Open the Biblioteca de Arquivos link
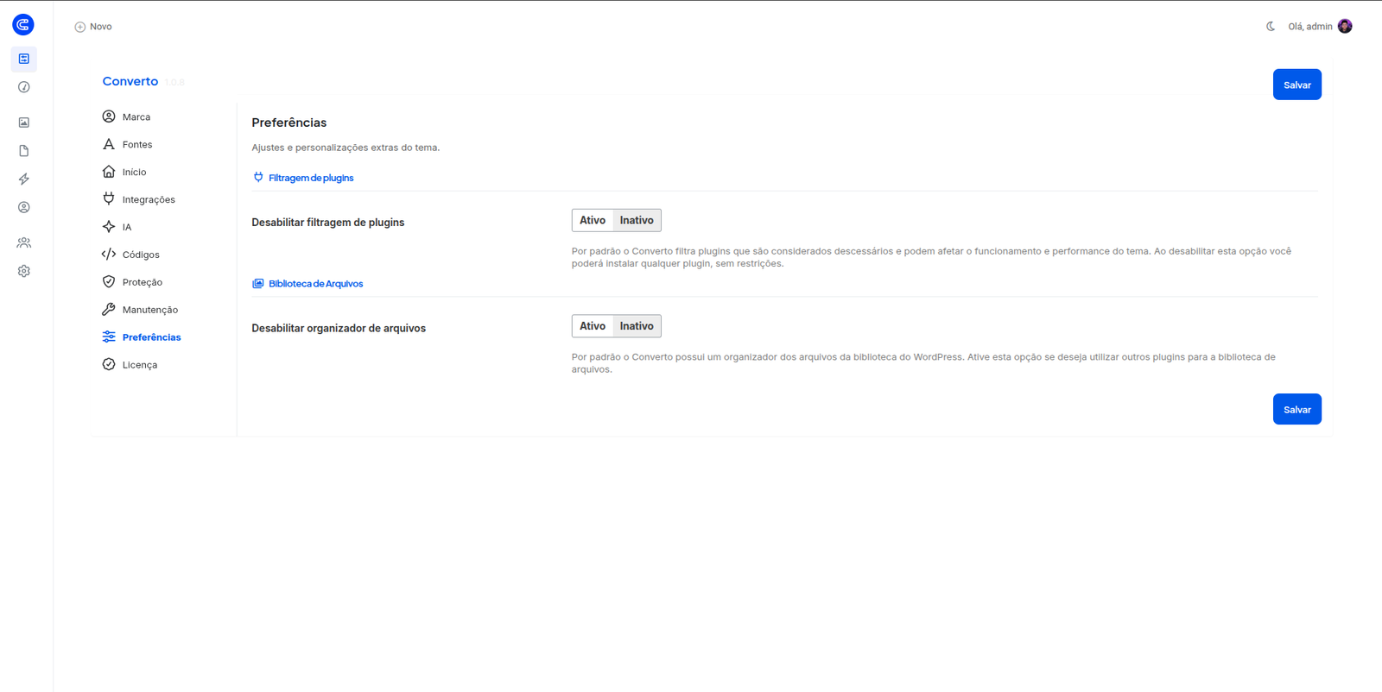This screenshot has width=1382, height=692. coord(316,284)
